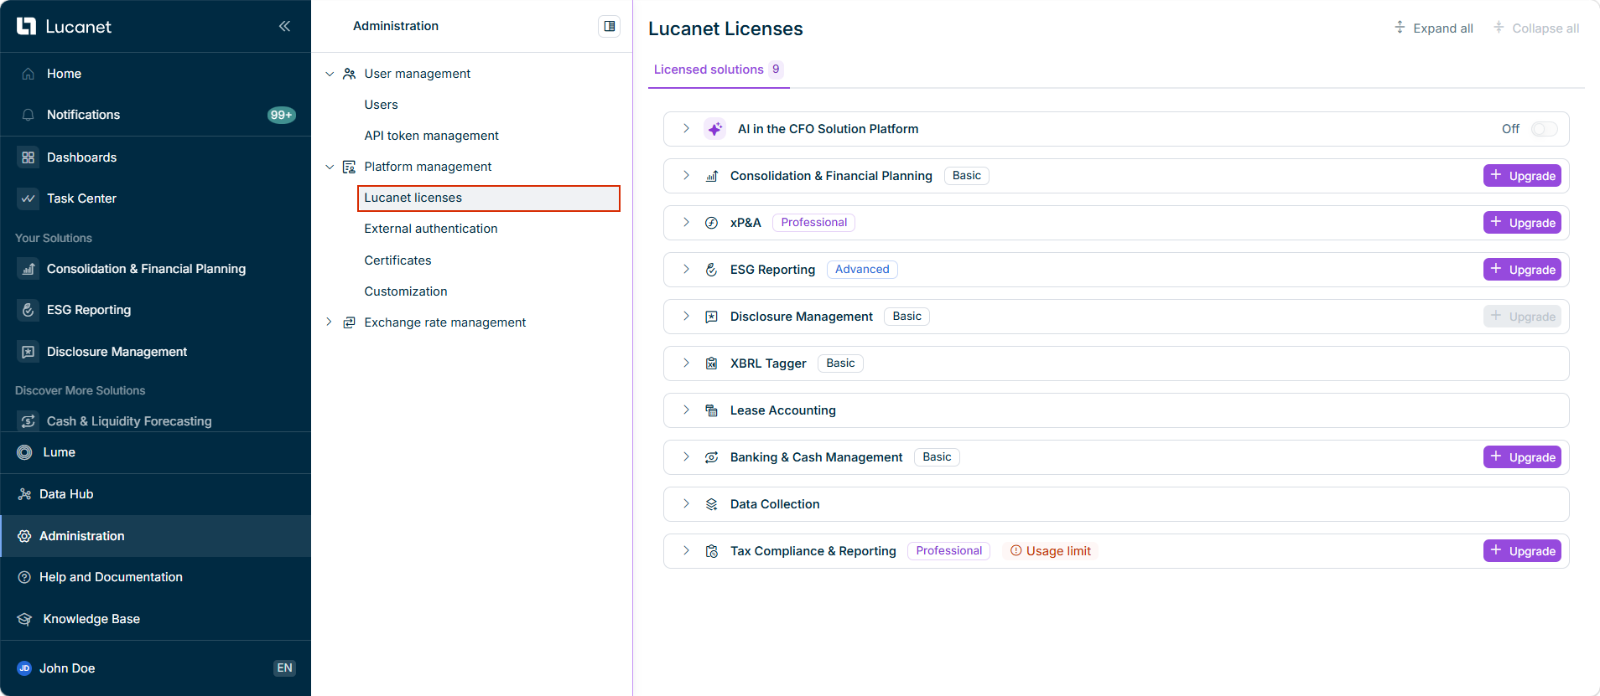
Task: Click the John Doe avatar icon
Action: tap(24, 668)
